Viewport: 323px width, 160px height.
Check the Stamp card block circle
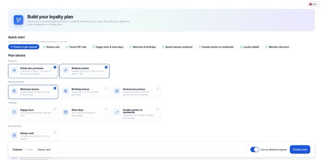point(55,133)
